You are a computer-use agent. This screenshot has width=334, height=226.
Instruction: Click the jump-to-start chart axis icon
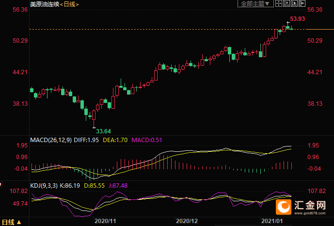(x=286, y=3)
